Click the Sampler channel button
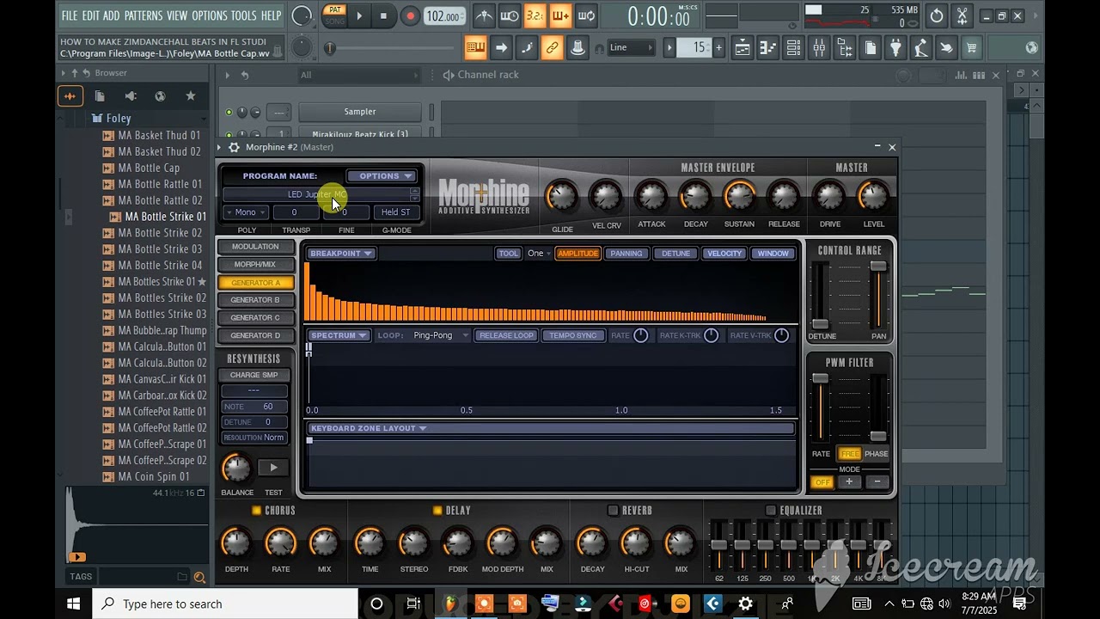 click(360, 112)
